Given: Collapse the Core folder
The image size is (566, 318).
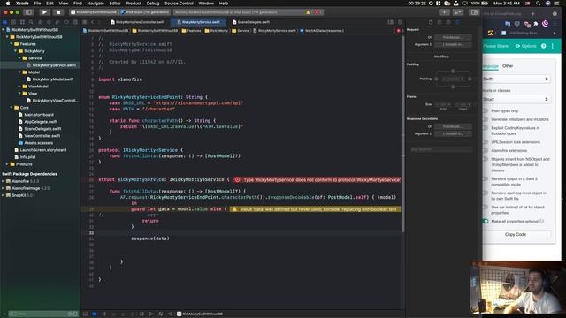Looking at the screenshot, I should 11,108.
